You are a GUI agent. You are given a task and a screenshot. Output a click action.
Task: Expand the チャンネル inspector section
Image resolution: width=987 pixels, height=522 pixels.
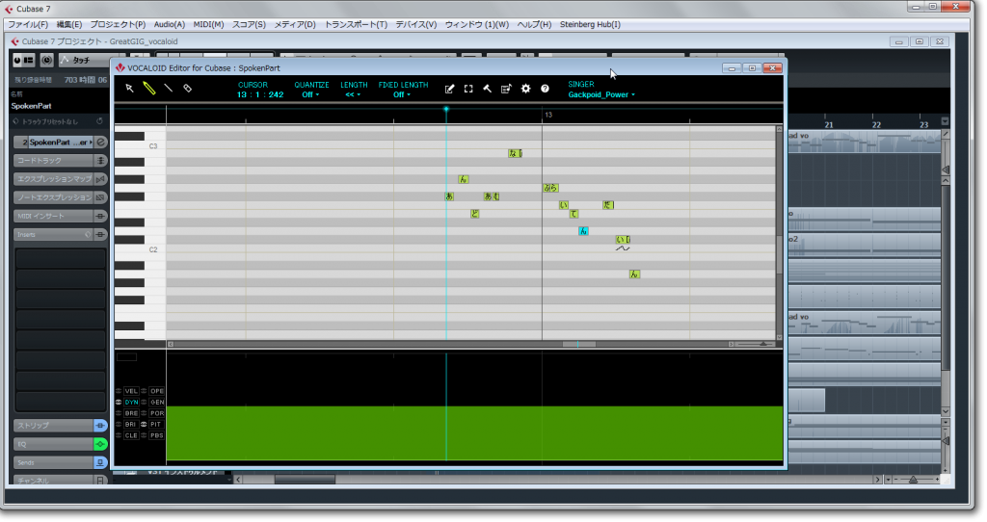pyautogui.click(x=54, y=481)
